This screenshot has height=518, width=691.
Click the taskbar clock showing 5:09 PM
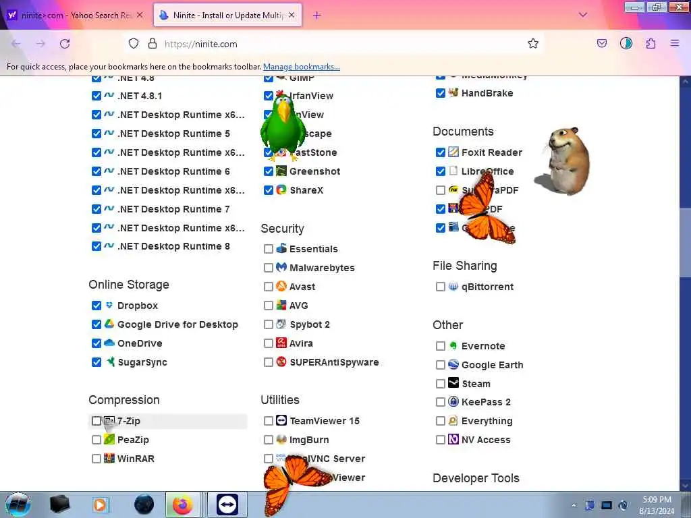click(x=657, y=505)
